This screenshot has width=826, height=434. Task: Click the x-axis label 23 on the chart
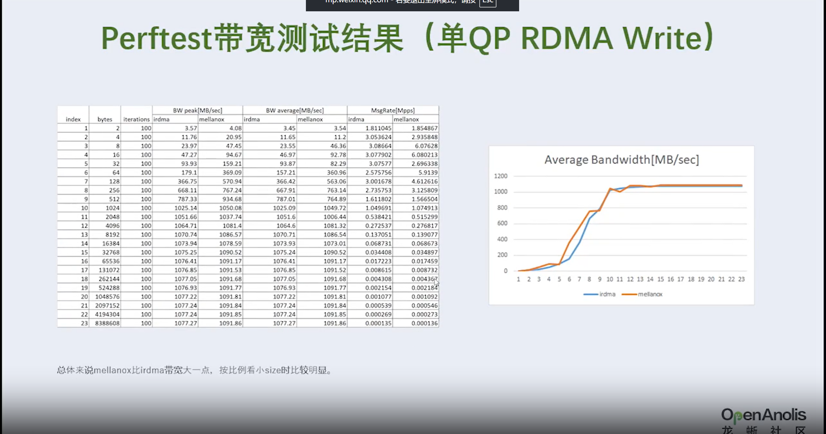point(741,279)
